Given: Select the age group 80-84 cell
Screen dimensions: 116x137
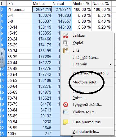Looking at the screenshot, I should point(19,110).
